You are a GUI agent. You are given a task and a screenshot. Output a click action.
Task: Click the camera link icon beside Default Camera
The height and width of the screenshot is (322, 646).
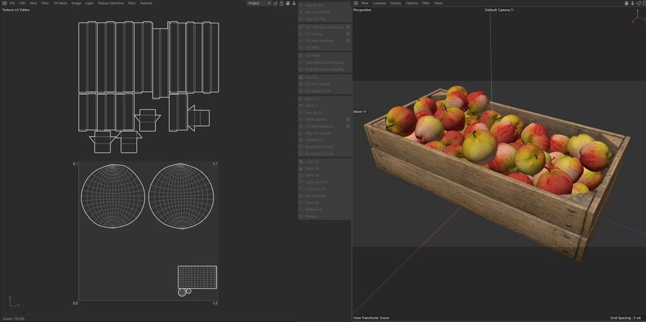[x=512, y=10]
